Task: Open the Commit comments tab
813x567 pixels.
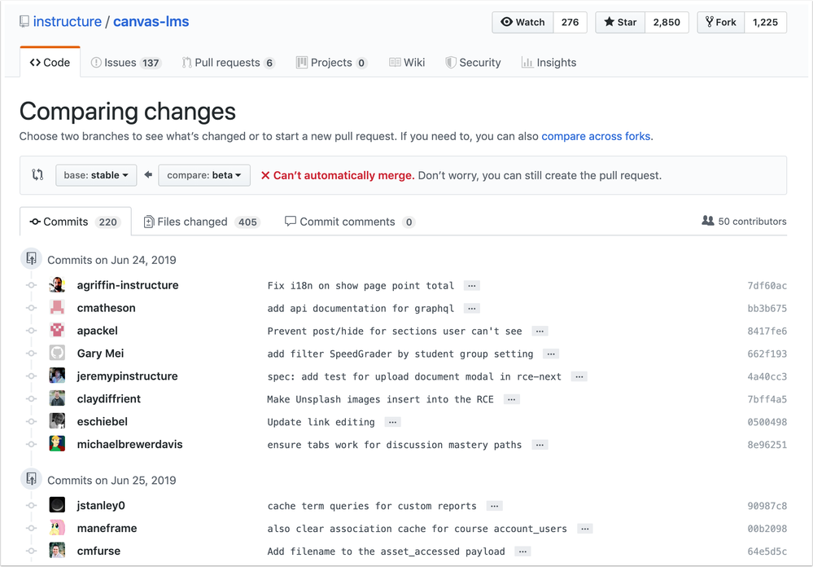Action: click(347, 222)
